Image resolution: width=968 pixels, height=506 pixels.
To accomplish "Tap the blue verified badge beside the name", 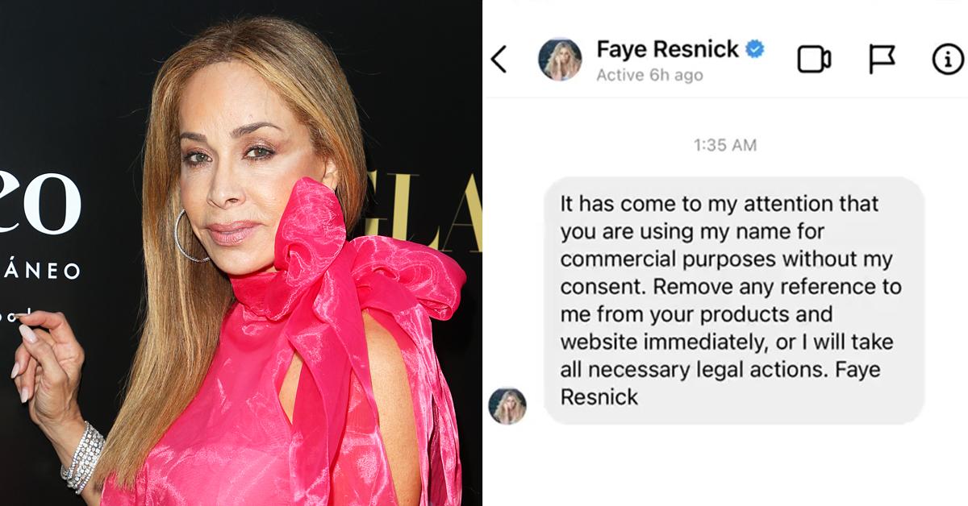I will pyautogui.click(x=754, y=50).
